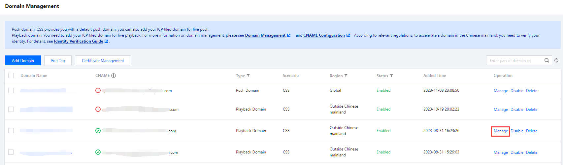Select checkbox for row added 2023-08-31 15:29:03
Image resolution: width=563 pixels, height=165 pixels.
(11, 152)
